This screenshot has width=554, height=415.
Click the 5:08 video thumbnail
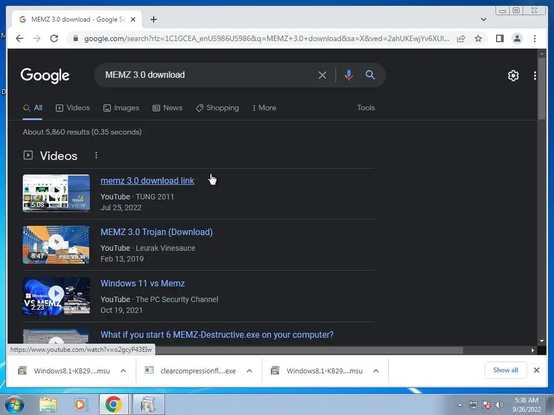(x=56, y=193)
